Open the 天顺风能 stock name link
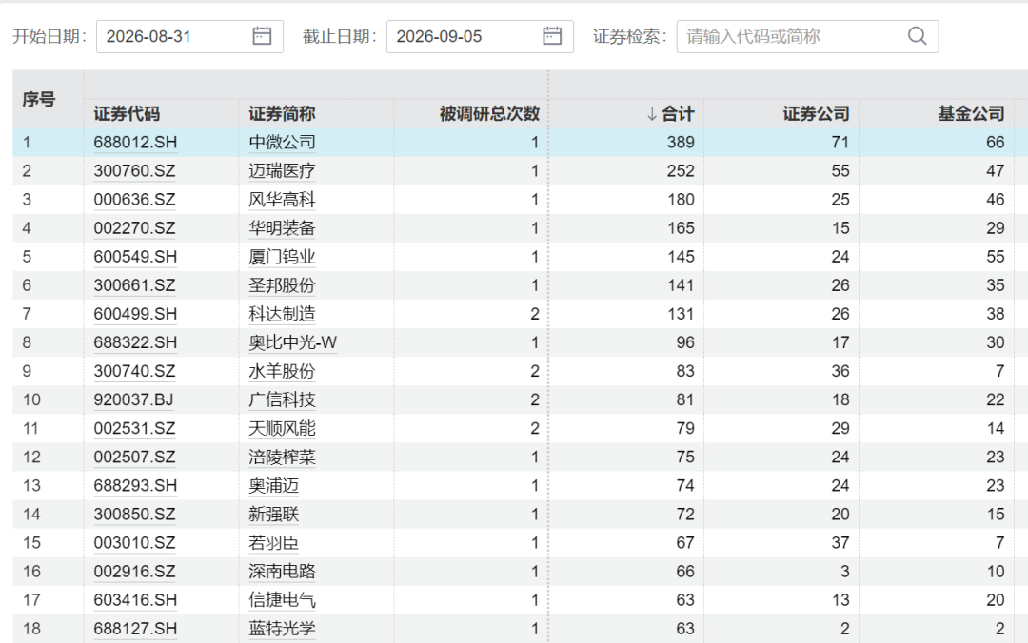Viewport: 1028px width, 643px height. click(x=282, y=429)
